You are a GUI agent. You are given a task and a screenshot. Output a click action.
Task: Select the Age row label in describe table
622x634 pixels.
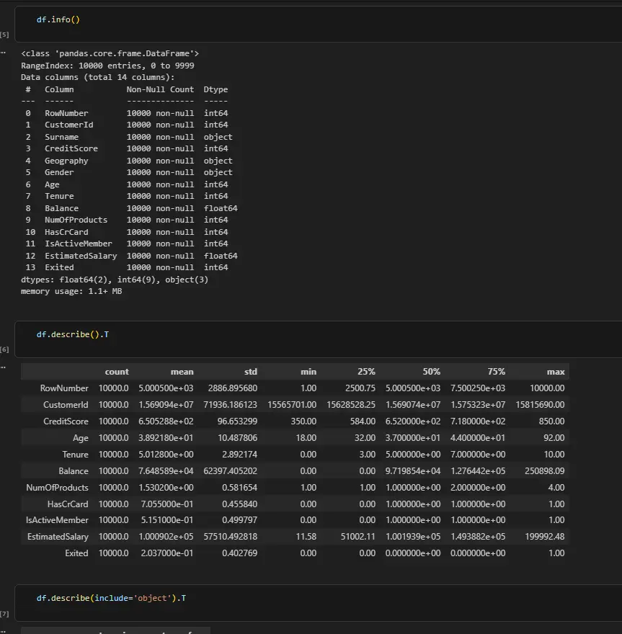[81, 438]
